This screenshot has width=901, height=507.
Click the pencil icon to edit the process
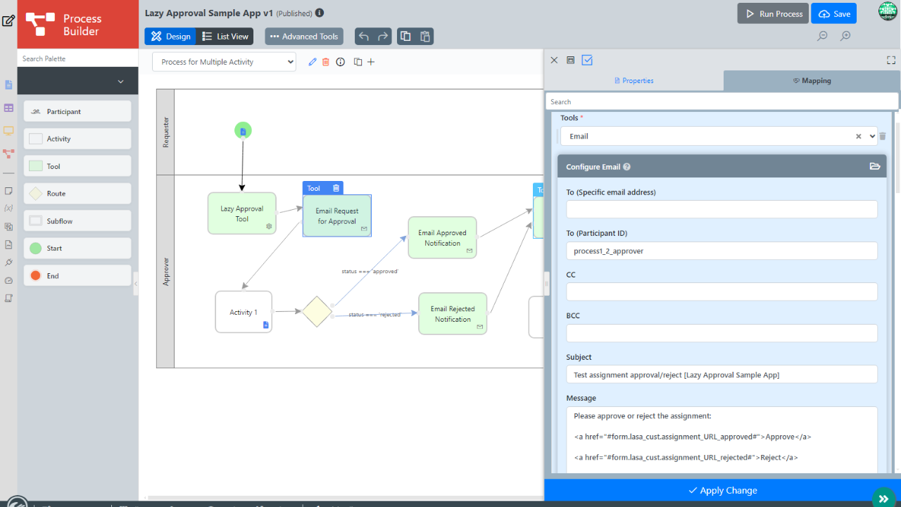click(313, 62)
